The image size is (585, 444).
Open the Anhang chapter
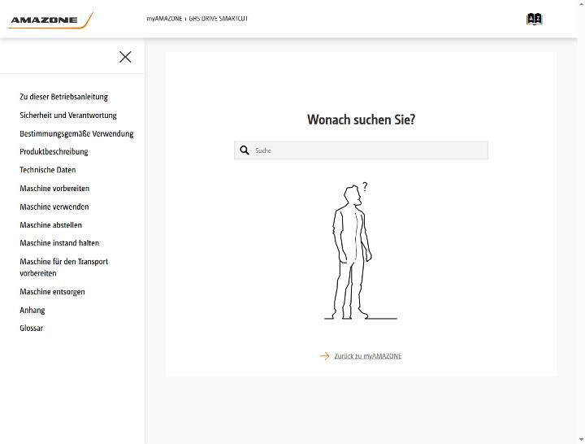pos(32,310)
